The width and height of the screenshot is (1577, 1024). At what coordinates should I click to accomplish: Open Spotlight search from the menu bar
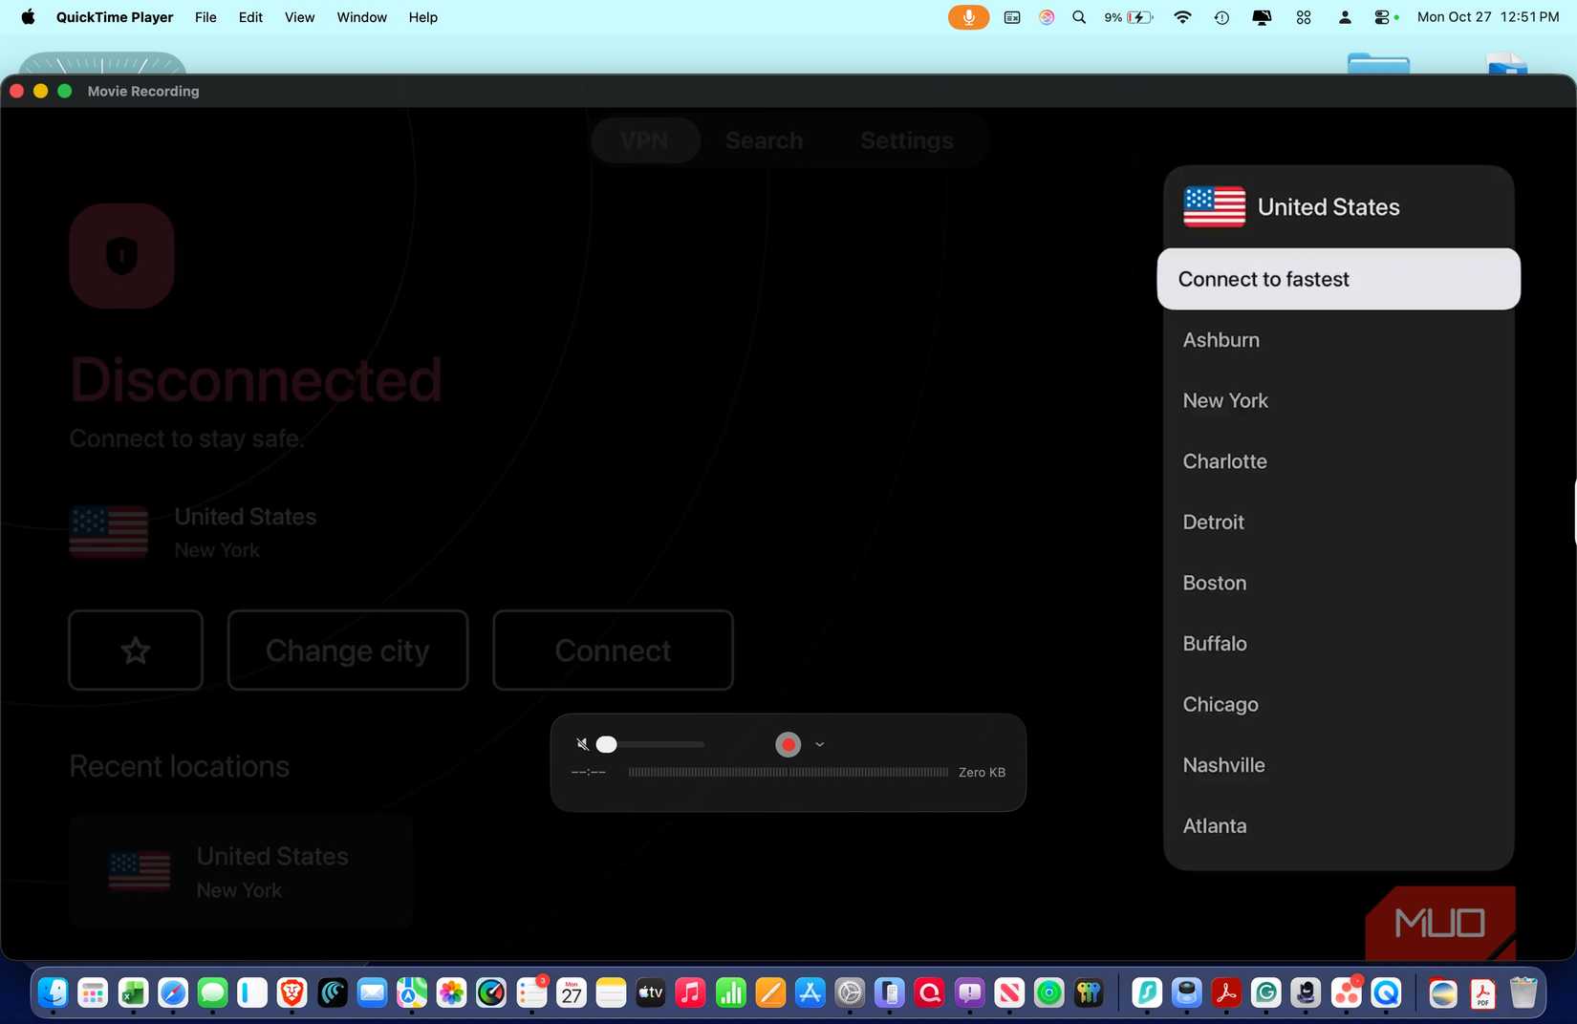1078,16
